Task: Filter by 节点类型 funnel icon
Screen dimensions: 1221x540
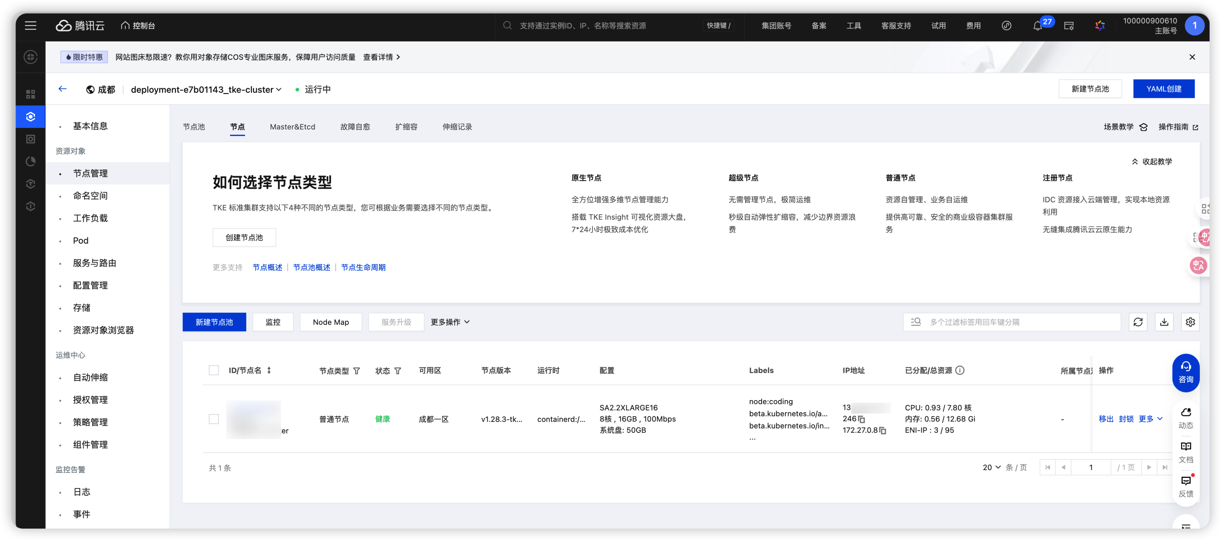Action: click(x=356, y=371)
